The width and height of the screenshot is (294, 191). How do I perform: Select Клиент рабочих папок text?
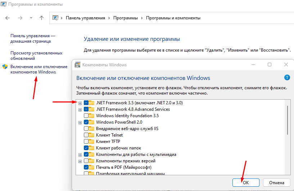pyautogui.click(x=118, y=148)
